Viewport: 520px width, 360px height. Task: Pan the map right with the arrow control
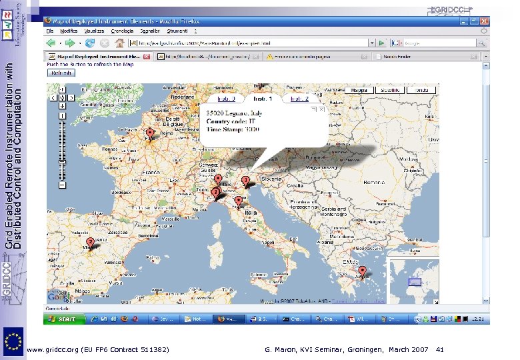71,98
